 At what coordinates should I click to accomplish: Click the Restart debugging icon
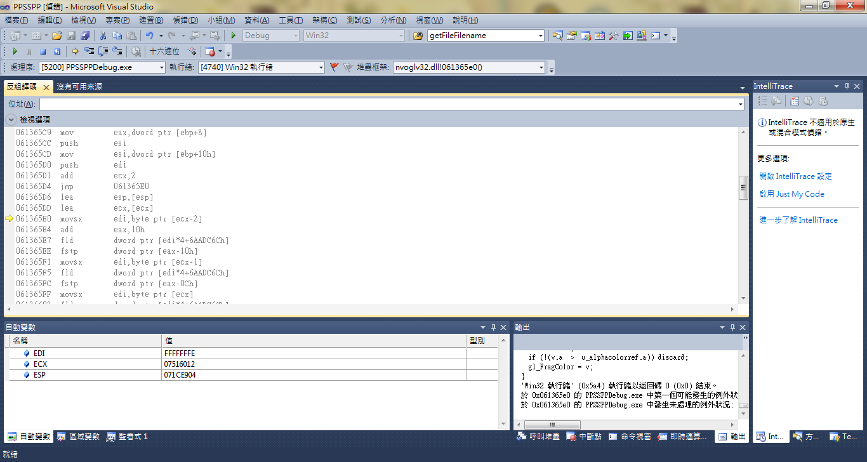(57, 51)
